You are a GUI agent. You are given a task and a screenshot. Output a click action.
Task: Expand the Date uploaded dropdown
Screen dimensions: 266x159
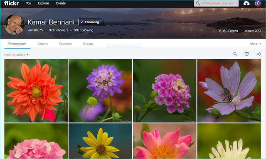pyautogui.click(x=16, y=55)
